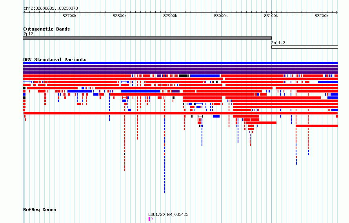Select the gray 2p12 cytoband bar
Screen dimensions: 349x223
click(147, 38)
